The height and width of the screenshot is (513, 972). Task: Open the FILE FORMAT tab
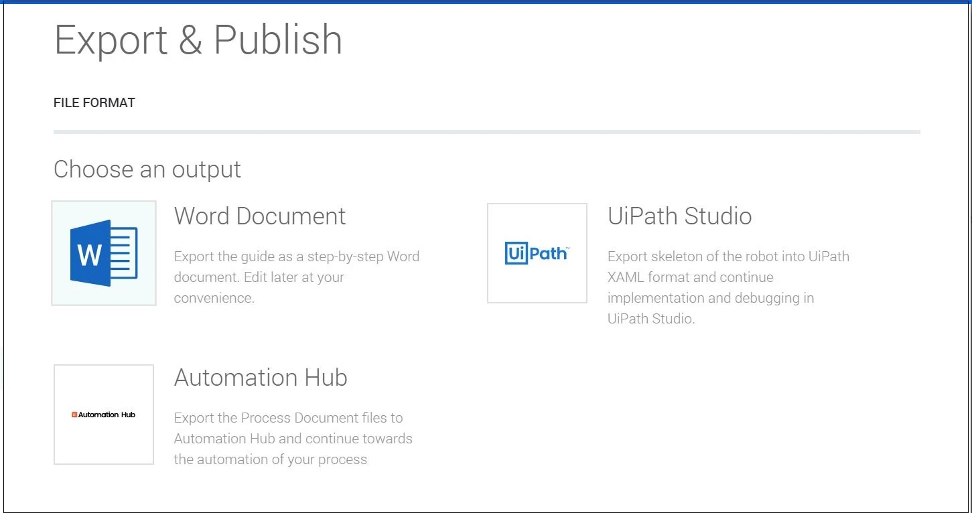click(94, 102)
